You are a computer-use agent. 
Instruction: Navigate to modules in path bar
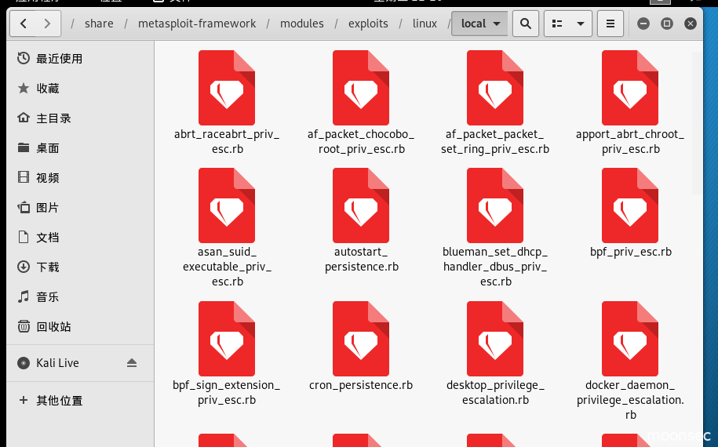click(x=302, y=24)
